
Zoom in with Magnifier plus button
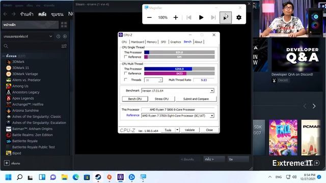(176, 18)
